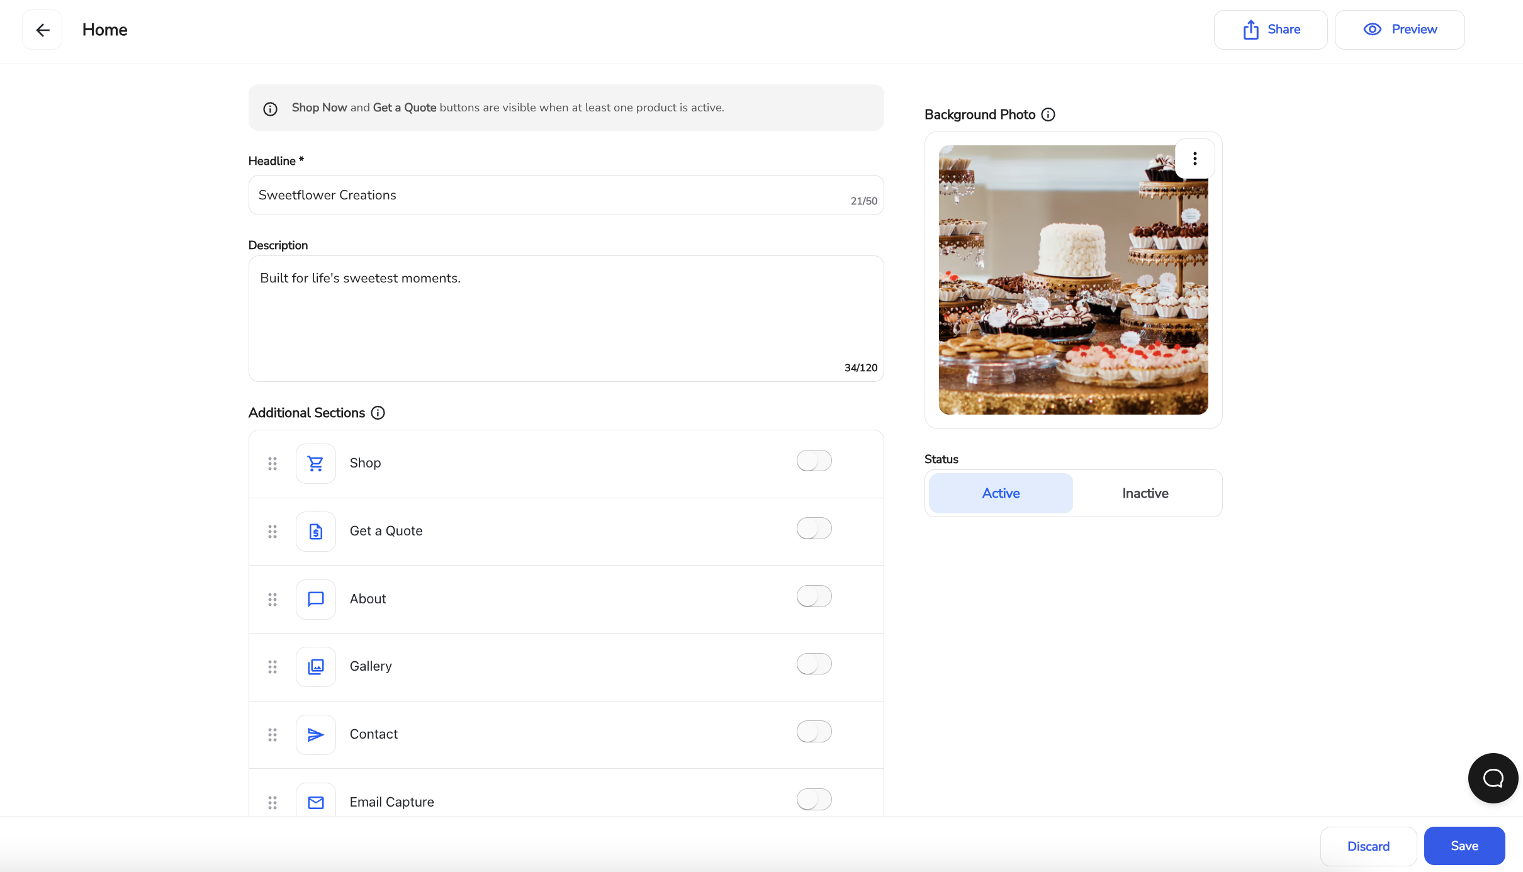This screenshot has width=1523, height=872.
Task: Save the Home page settings
Action: coord(1464,846)
